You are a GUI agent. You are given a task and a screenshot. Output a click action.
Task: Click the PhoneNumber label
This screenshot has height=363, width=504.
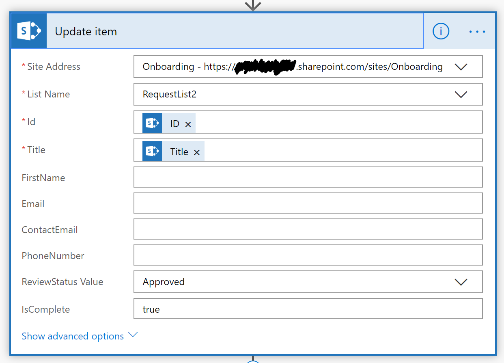coord(53,256)
